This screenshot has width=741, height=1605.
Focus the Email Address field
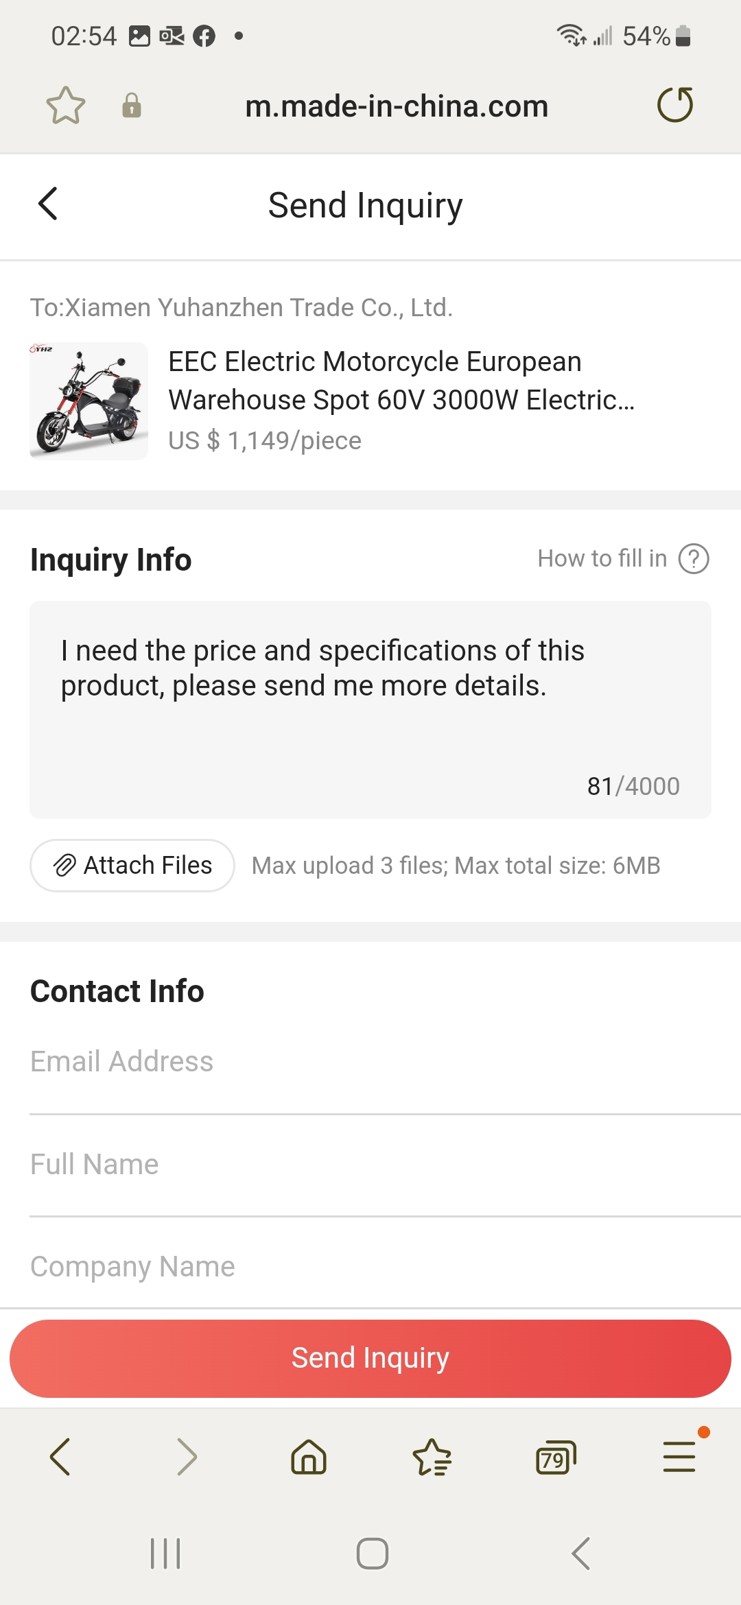point(370,1062)
